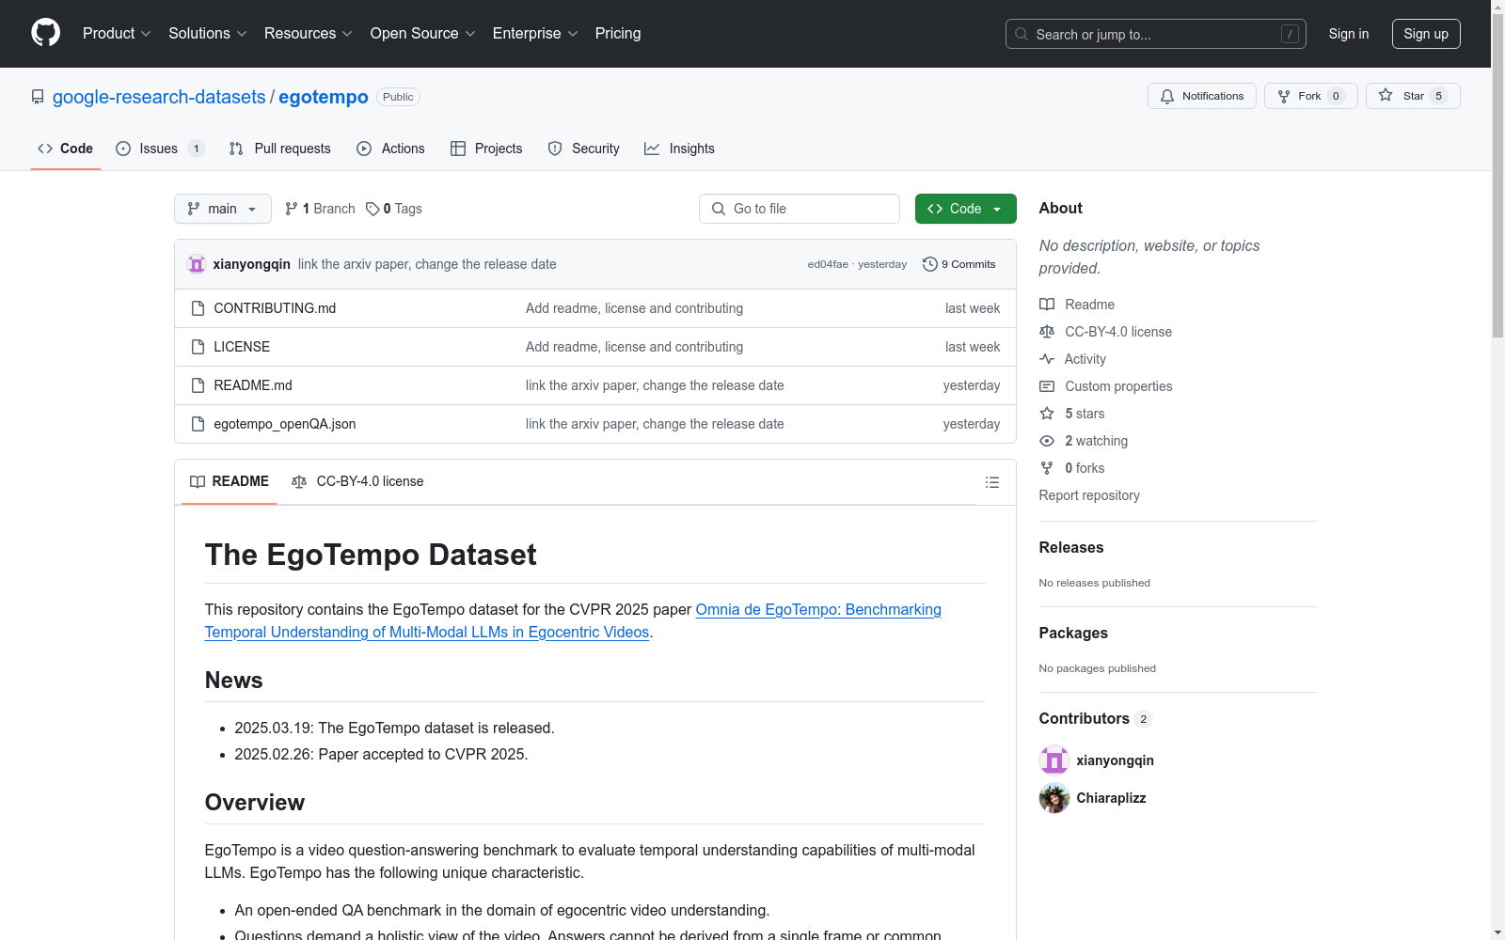Open the Actions tab

click(391, 149)
